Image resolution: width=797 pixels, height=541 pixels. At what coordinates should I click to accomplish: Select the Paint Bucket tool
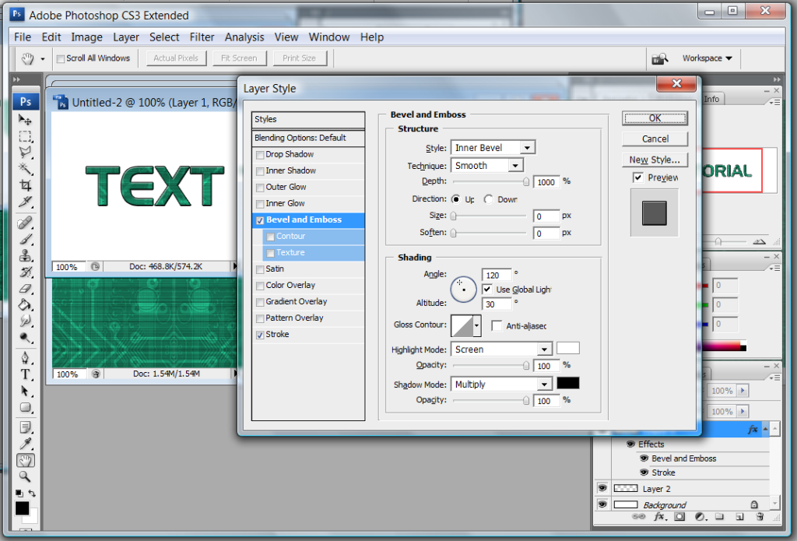[26, 304]
